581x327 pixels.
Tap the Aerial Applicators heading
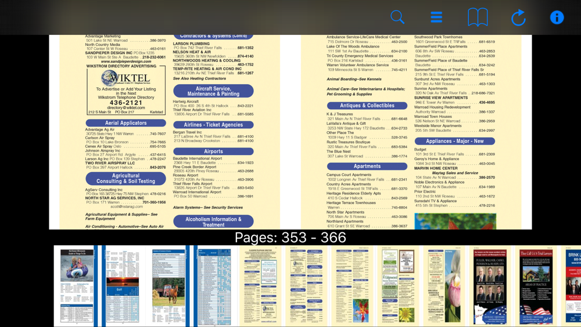tap(125, 123)
